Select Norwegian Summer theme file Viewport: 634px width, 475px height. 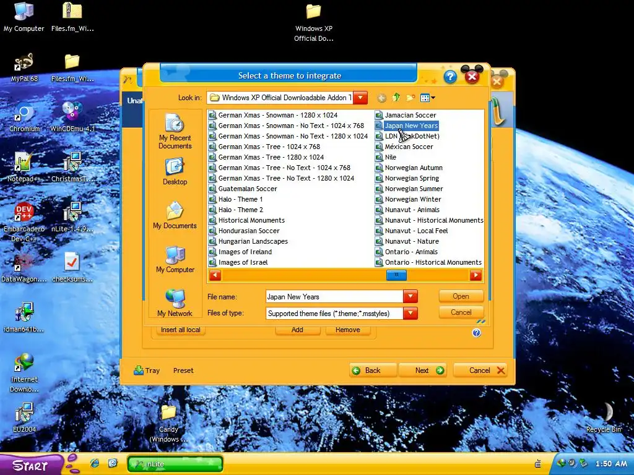click(x=409, y=189)
